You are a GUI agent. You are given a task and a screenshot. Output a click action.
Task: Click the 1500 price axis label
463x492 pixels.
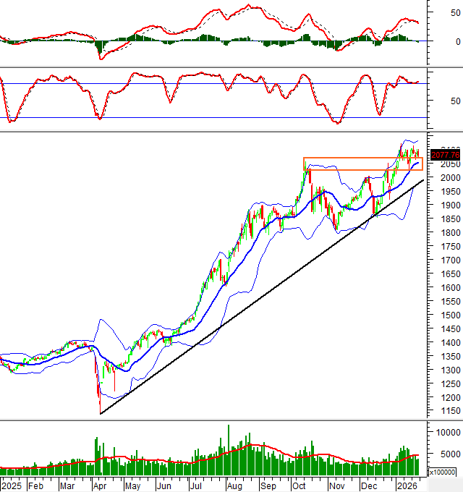[442, 315]
